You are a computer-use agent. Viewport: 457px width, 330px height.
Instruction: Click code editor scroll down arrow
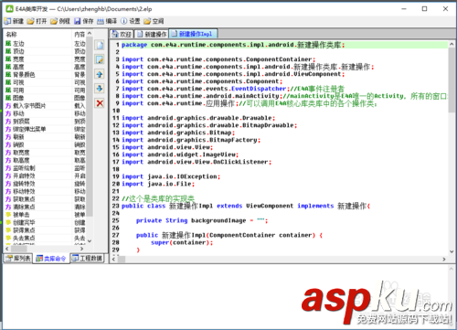pyautogui.click(x=452, y=251)
